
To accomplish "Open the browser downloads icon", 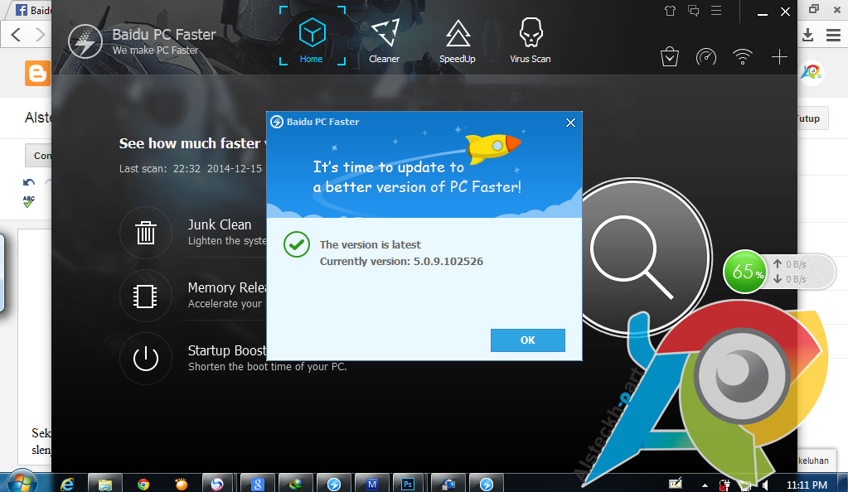I will (808, 35).
